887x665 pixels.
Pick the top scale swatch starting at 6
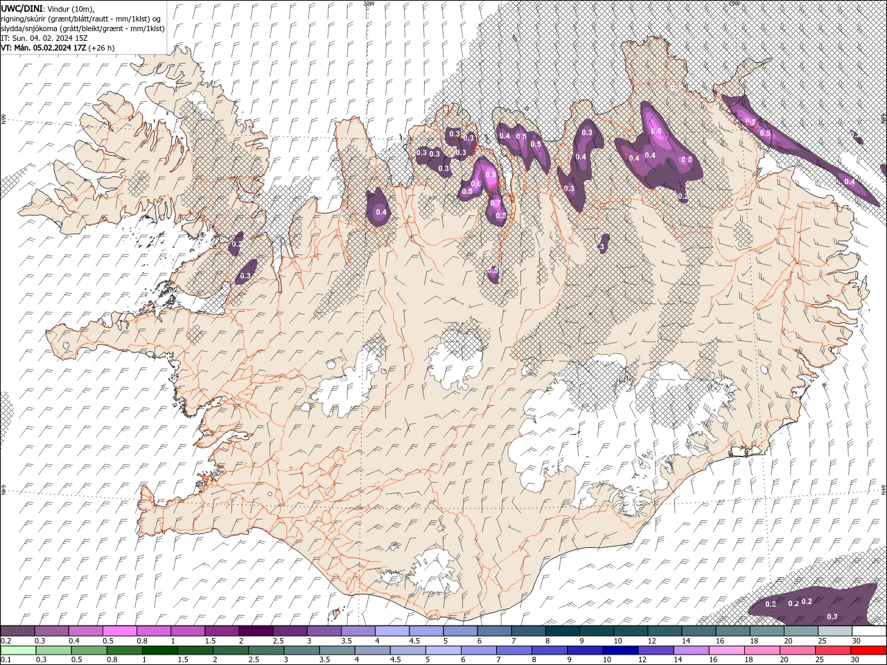pyautogui.click(x=493, y=631)
